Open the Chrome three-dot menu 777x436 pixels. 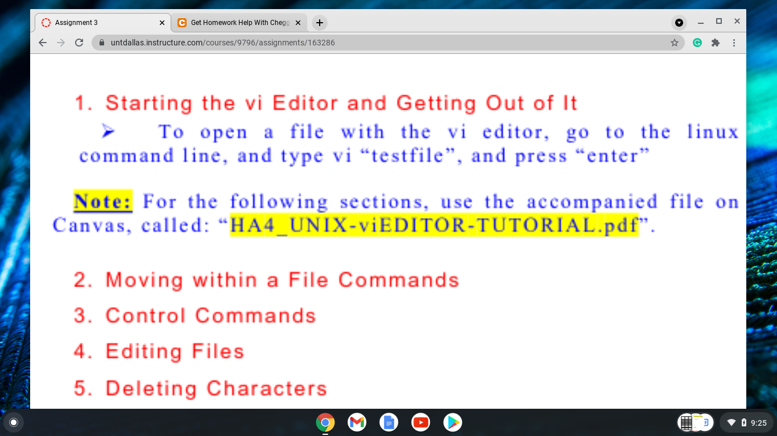pyautogui.click(x=734, y=43)
